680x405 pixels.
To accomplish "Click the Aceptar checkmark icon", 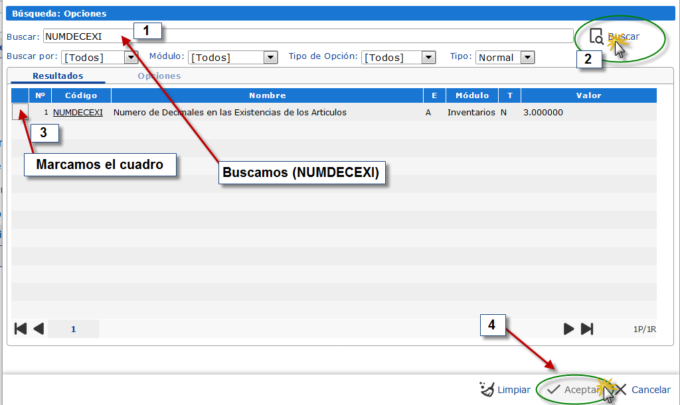I will coord(553,390).
